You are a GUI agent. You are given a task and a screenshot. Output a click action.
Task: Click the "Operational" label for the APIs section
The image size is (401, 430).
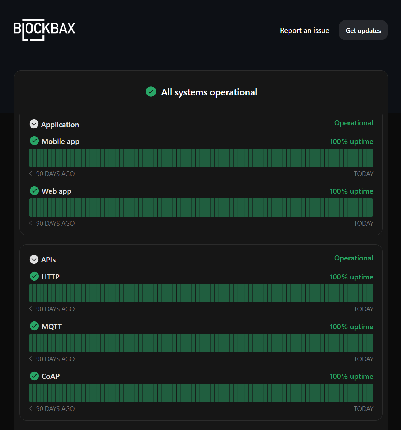coord(353,258)
